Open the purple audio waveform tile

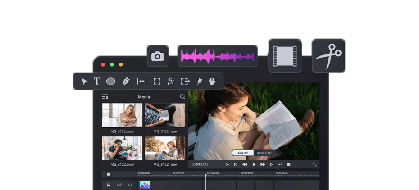coord(218,56)
